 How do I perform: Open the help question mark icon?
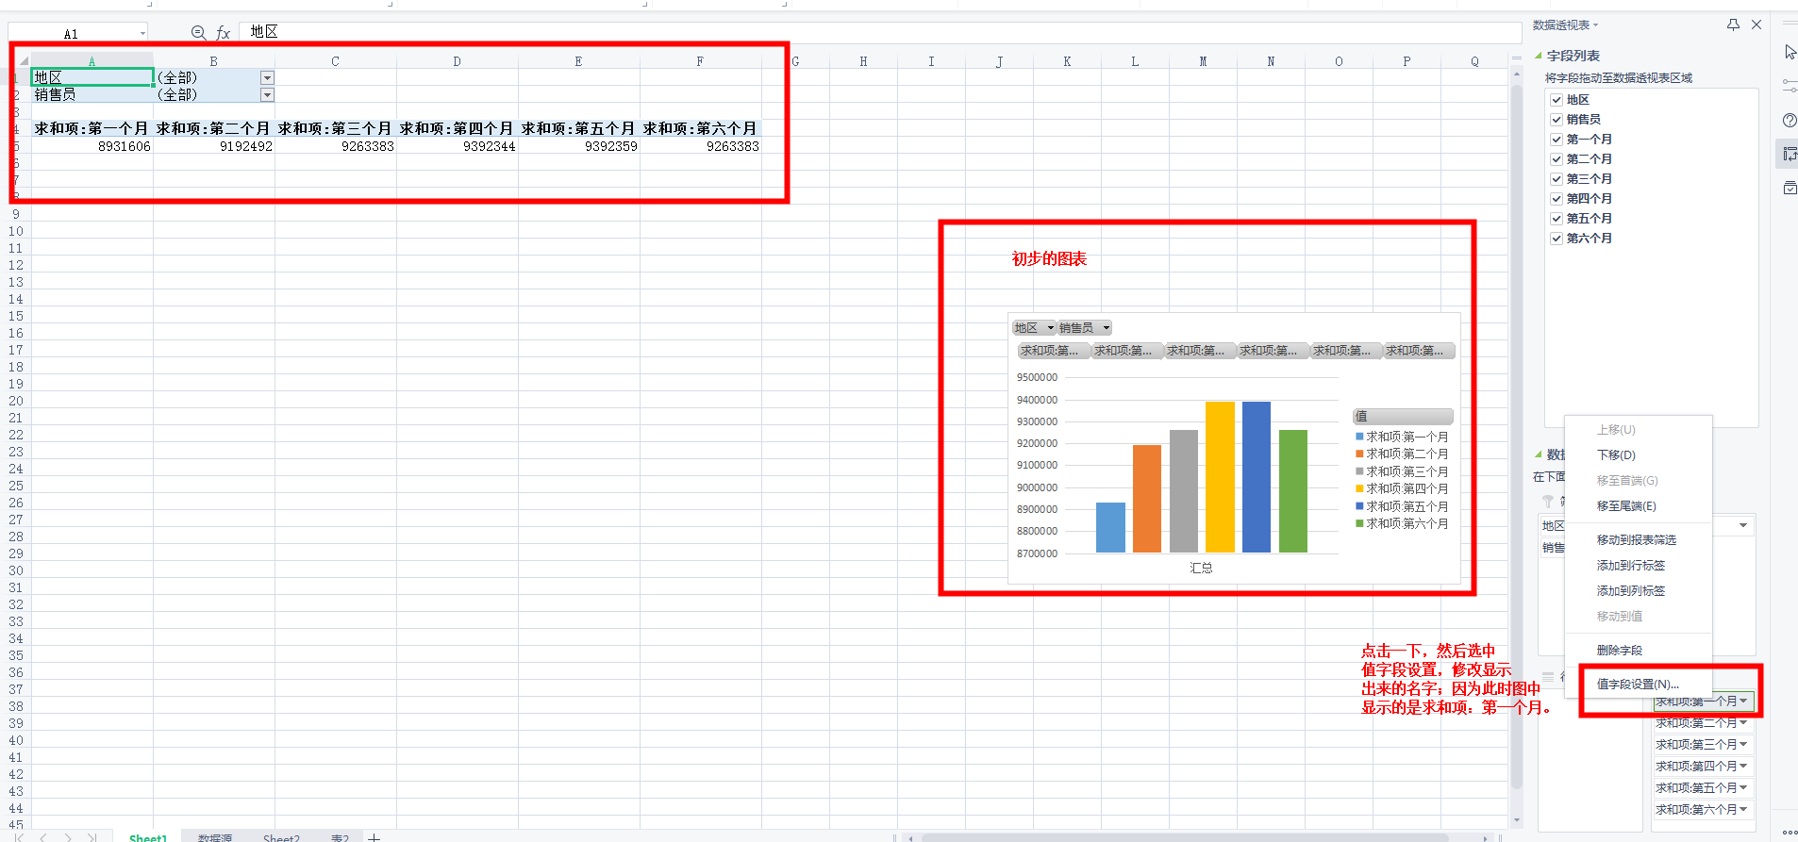(1790, 120)
